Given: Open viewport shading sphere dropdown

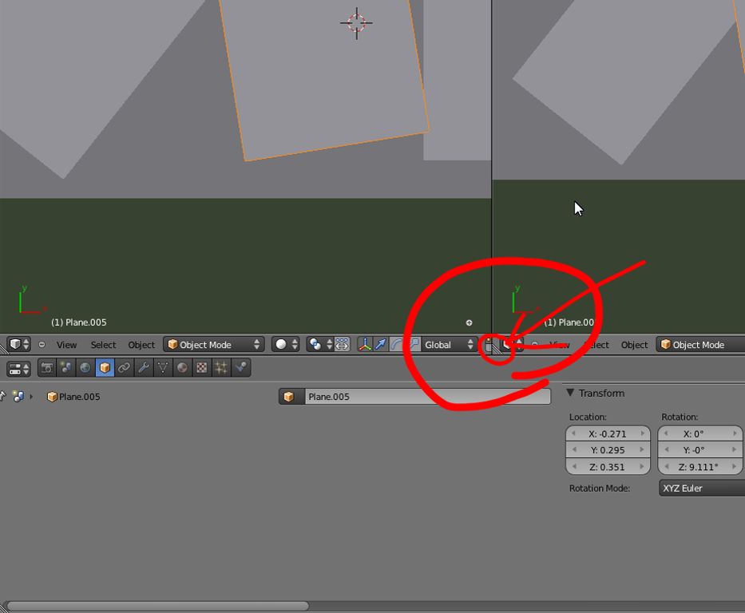Looking at the screenshot, I should pos(286,344).
